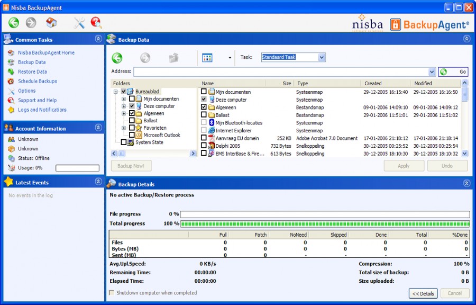The height and width of the screenshot is (305, 476).
Task: Click the grey Forward arrow in main toolbar
Action: [x=31, y=22]
